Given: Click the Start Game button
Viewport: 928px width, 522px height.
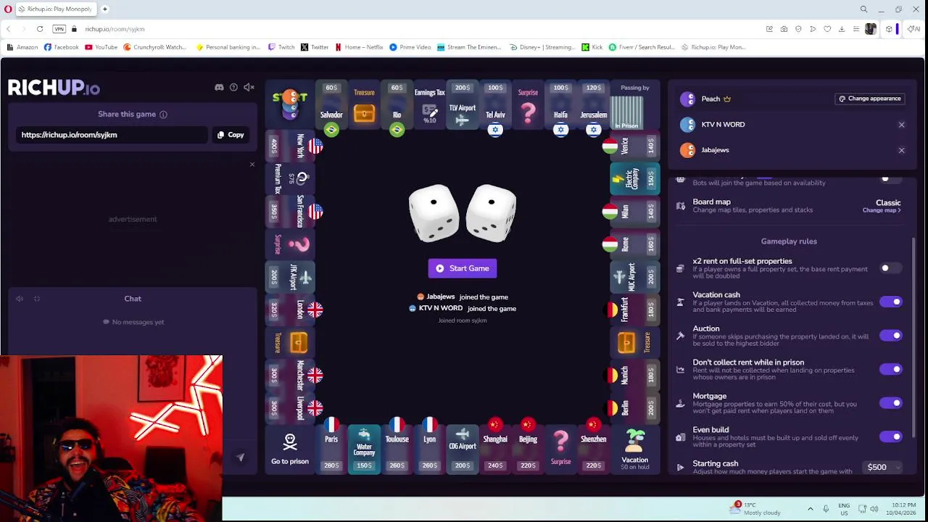Looking at the screenshot, I should [x=463, y=268].
